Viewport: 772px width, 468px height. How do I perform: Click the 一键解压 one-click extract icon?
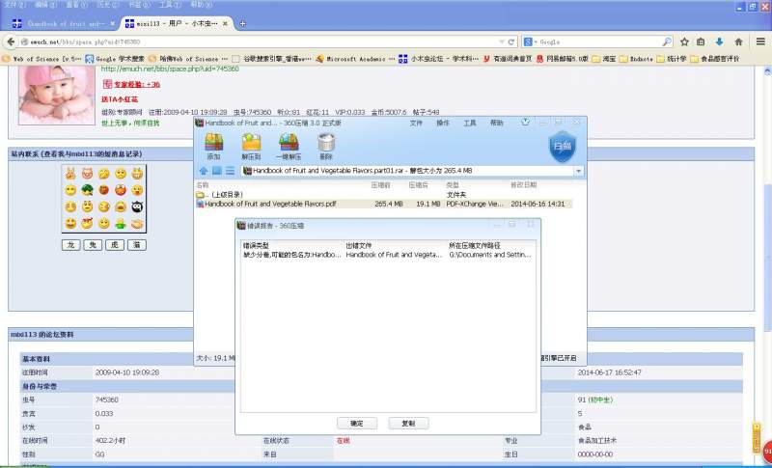pos(289,146)
